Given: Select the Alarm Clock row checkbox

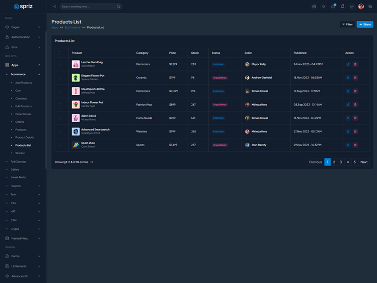Looking at the screenshot, I should point(59,118).
